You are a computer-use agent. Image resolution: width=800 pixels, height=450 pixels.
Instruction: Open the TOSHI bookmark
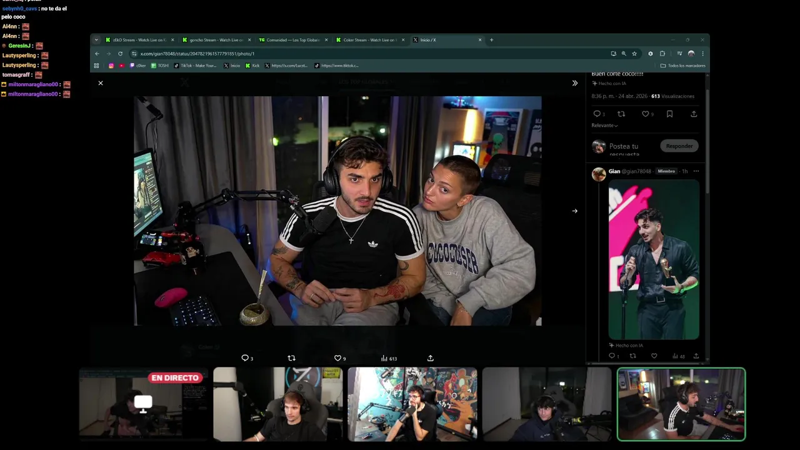pyautogui.click(x=160, y=66)
